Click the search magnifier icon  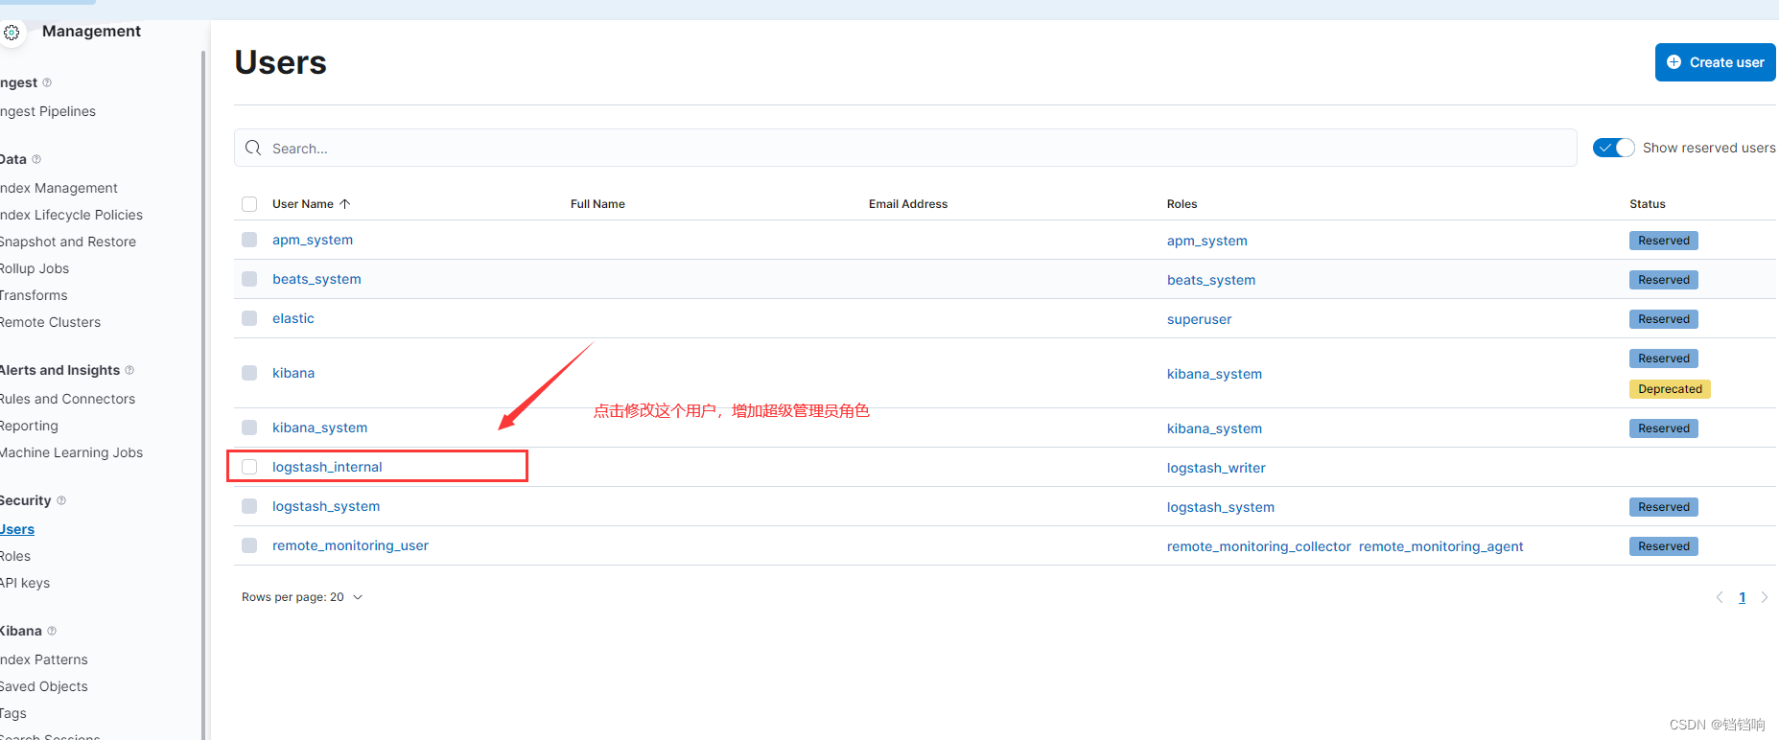tap(253, 148)
